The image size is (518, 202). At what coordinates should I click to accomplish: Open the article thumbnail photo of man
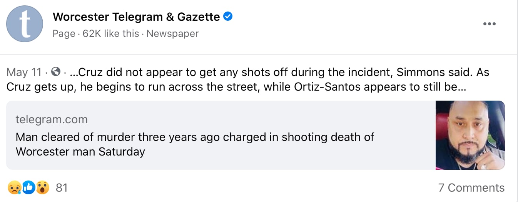coord(470,135)
